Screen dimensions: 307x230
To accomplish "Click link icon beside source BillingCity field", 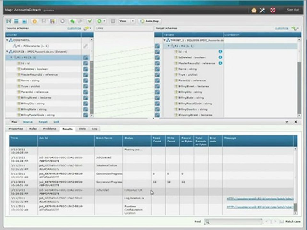I will (86, 103).
